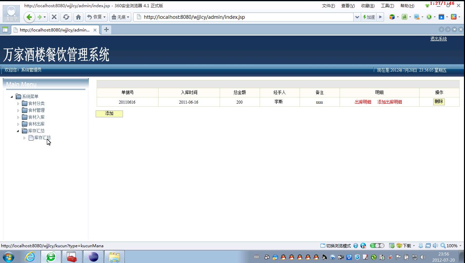Open the Windows Start menu

[x=9, y=257]
